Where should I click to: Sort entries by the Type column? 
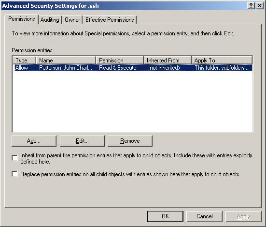(x=24, y=60)
